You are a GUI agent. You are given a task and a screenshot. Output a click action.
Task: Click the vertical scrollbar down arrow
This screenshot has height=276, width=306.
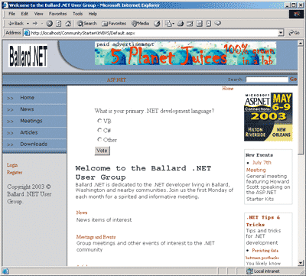click(x=301, y=263)
